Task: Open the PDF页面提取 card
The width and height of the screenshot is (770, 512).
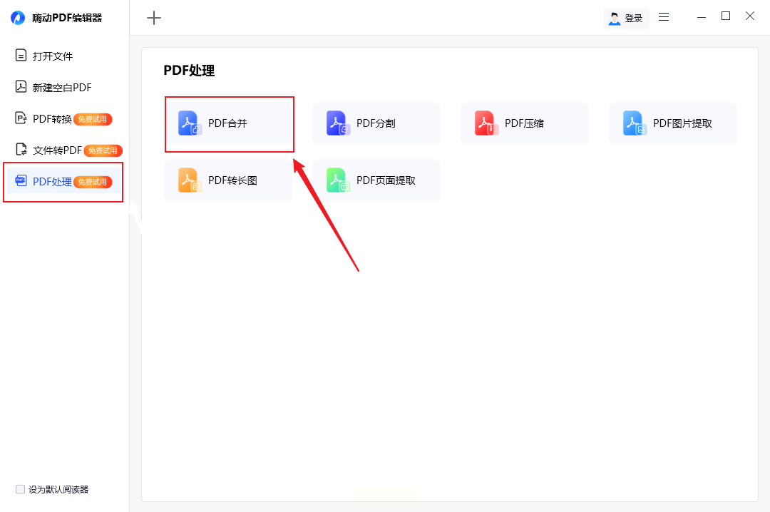Action: 376,180
